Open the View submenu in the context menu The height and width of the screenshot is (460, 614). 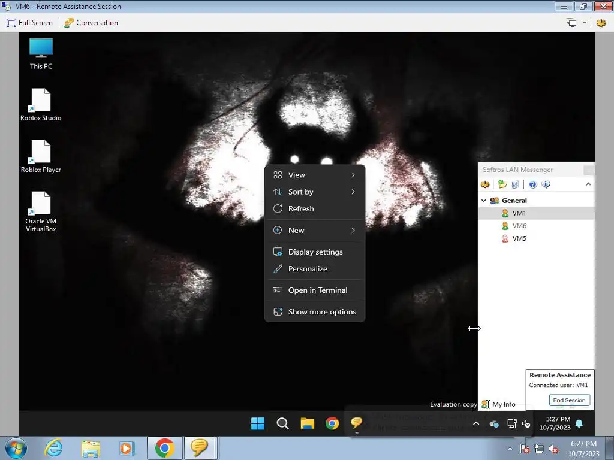click(315, 175)
